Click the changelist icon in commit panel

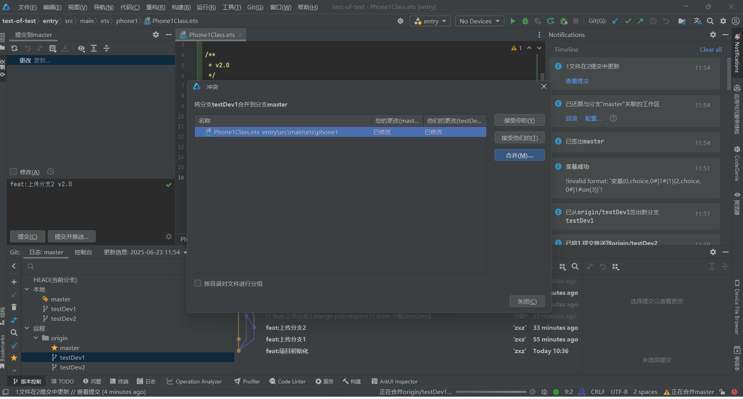click(x=53, y=48)
